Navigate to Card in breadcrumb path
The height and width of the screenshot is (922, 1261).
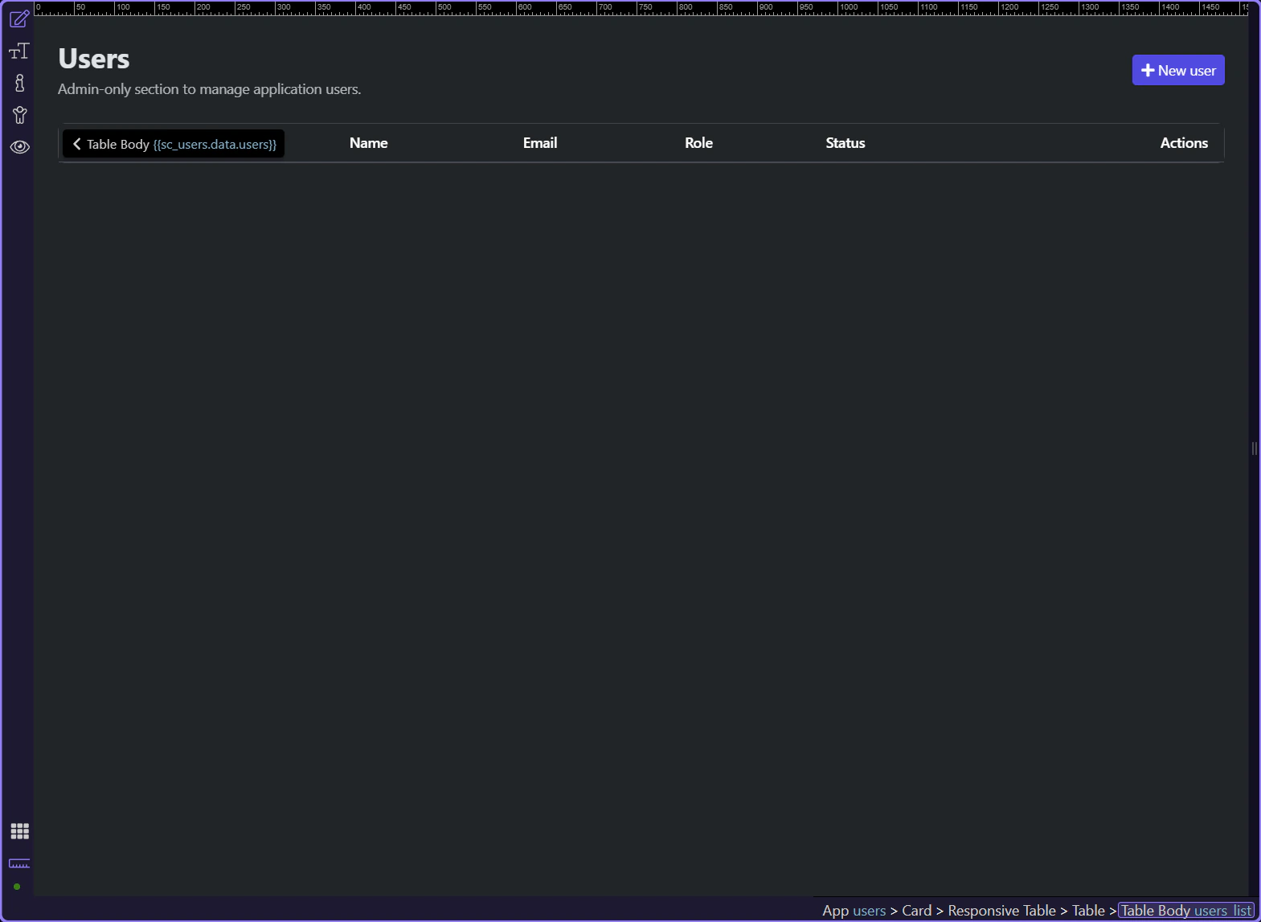coord(916,911)
